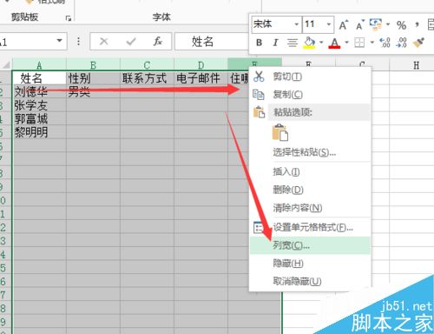Viewport: 434px width, 334px height.
Task: Click the Copy icon beside 复制(C)
Action: coord(259,94)
